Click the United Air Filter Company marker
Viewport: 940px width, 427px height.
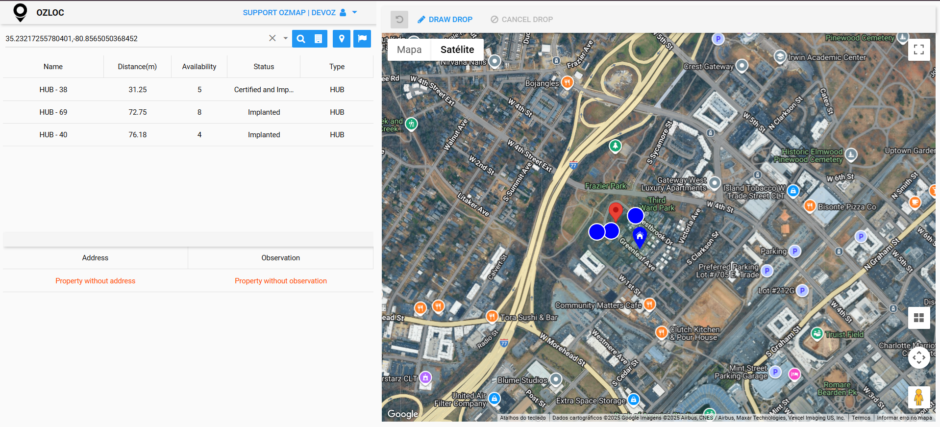tap(495, 399)
